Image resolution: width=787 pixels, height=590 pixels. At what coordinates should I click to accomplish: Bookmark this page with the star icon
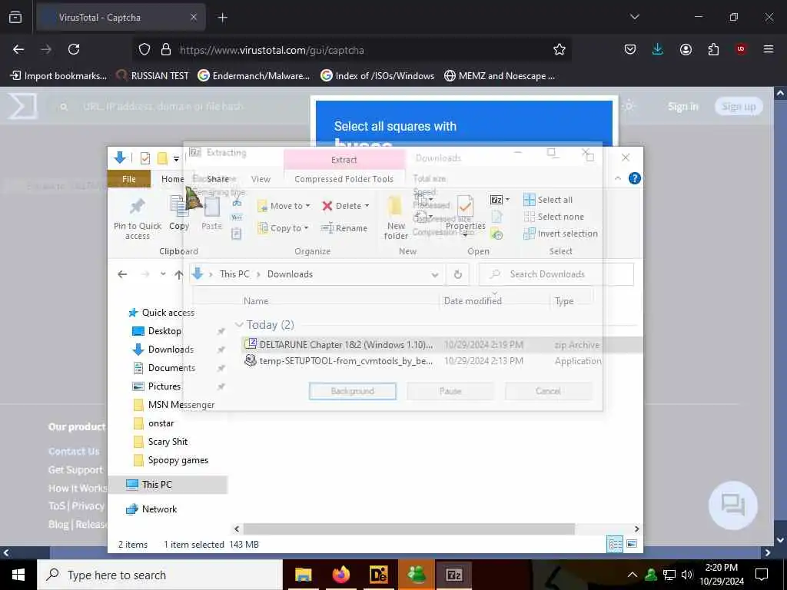pyautogui.click(x=560, y=49)
